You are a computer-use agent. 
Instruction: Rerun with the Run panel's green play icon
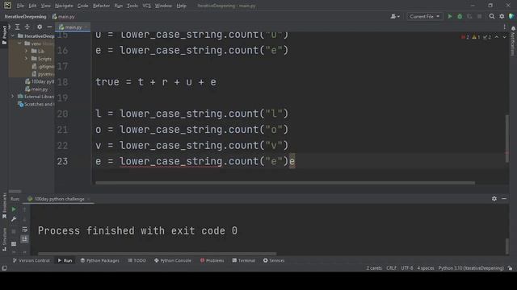click(x=14, y=209)
